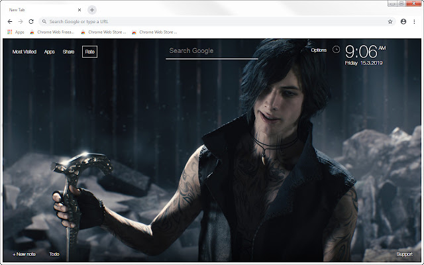The image size is (424, 265).
Task: Click the search magnifier icon in address bar
Action: [44, 21]
